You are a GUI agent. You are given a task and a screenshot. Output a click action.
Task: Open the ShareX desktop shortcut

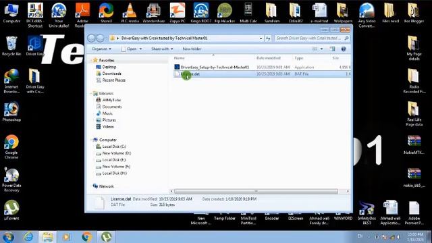107,13
